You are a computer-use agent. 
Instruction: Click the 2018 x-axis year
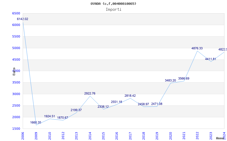click(144, 136)
